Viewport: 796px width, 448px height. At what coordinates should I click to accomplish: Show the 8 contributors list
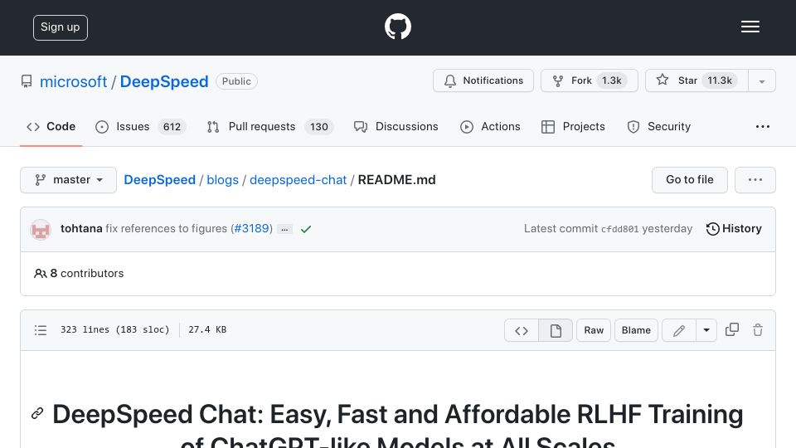(79, 273)
